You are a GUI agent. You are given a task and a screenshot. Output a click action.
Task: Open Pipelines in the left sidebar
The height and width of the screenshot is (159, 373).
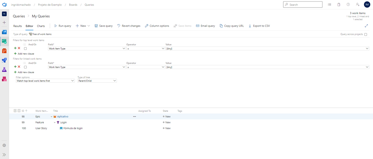click(x=4, y=60)
